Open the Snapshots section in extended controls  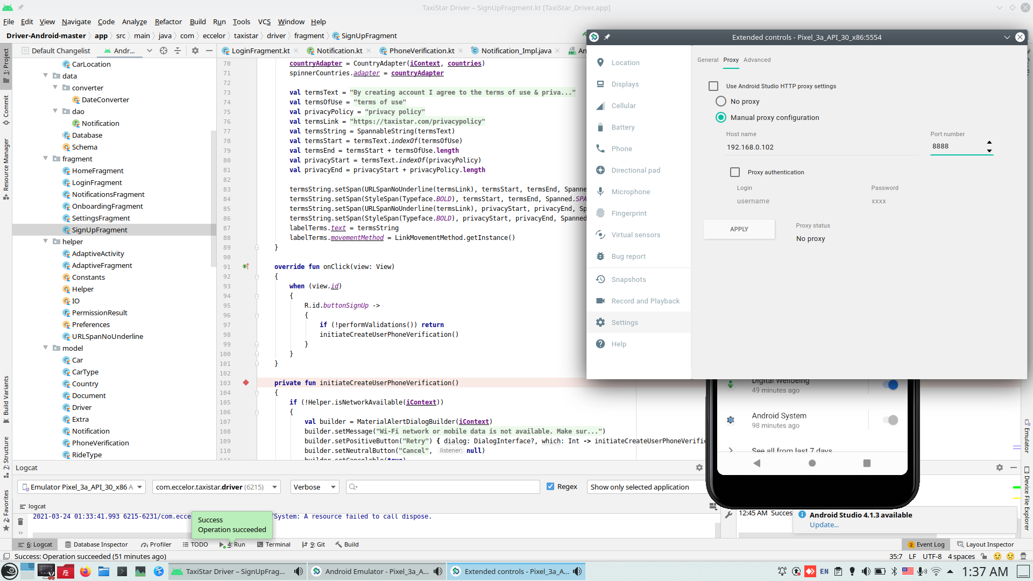click(x=628, y=280)
